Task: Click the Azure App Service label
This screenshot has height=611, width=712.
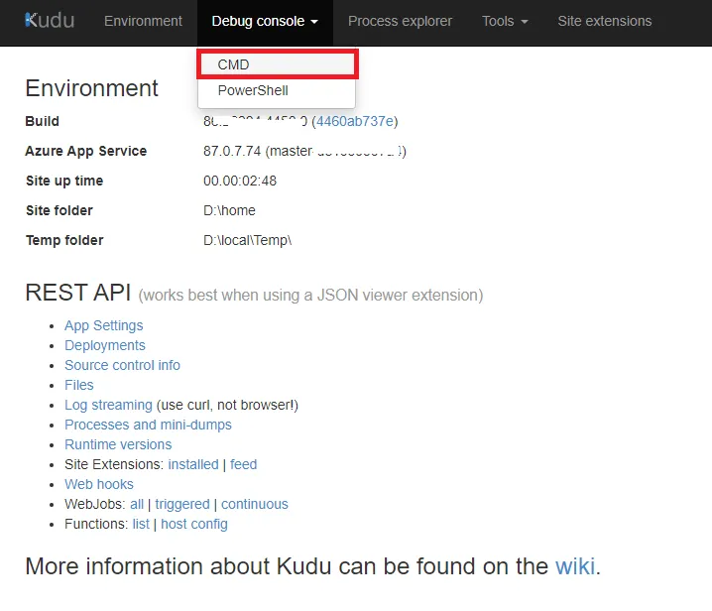Action: [86, 151]
